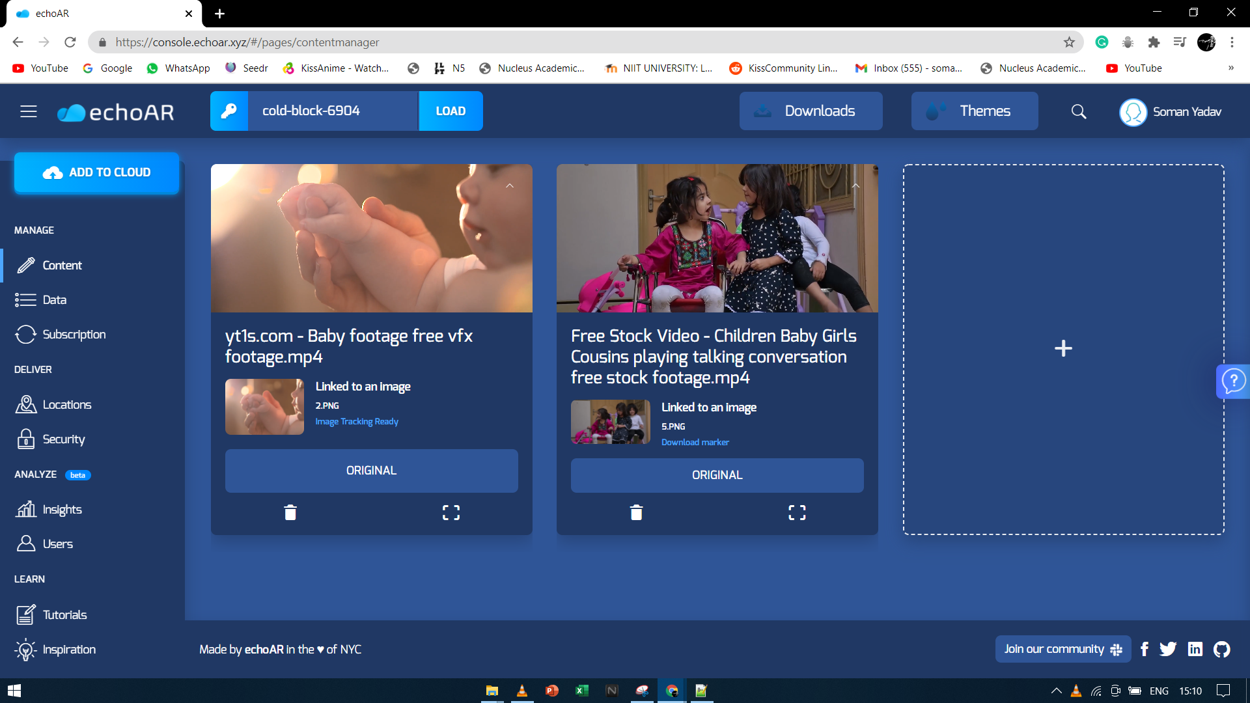This screenshot has width=1250, height=703.
Task: Click the ADD TO CLOUD button
Action: 97,172
